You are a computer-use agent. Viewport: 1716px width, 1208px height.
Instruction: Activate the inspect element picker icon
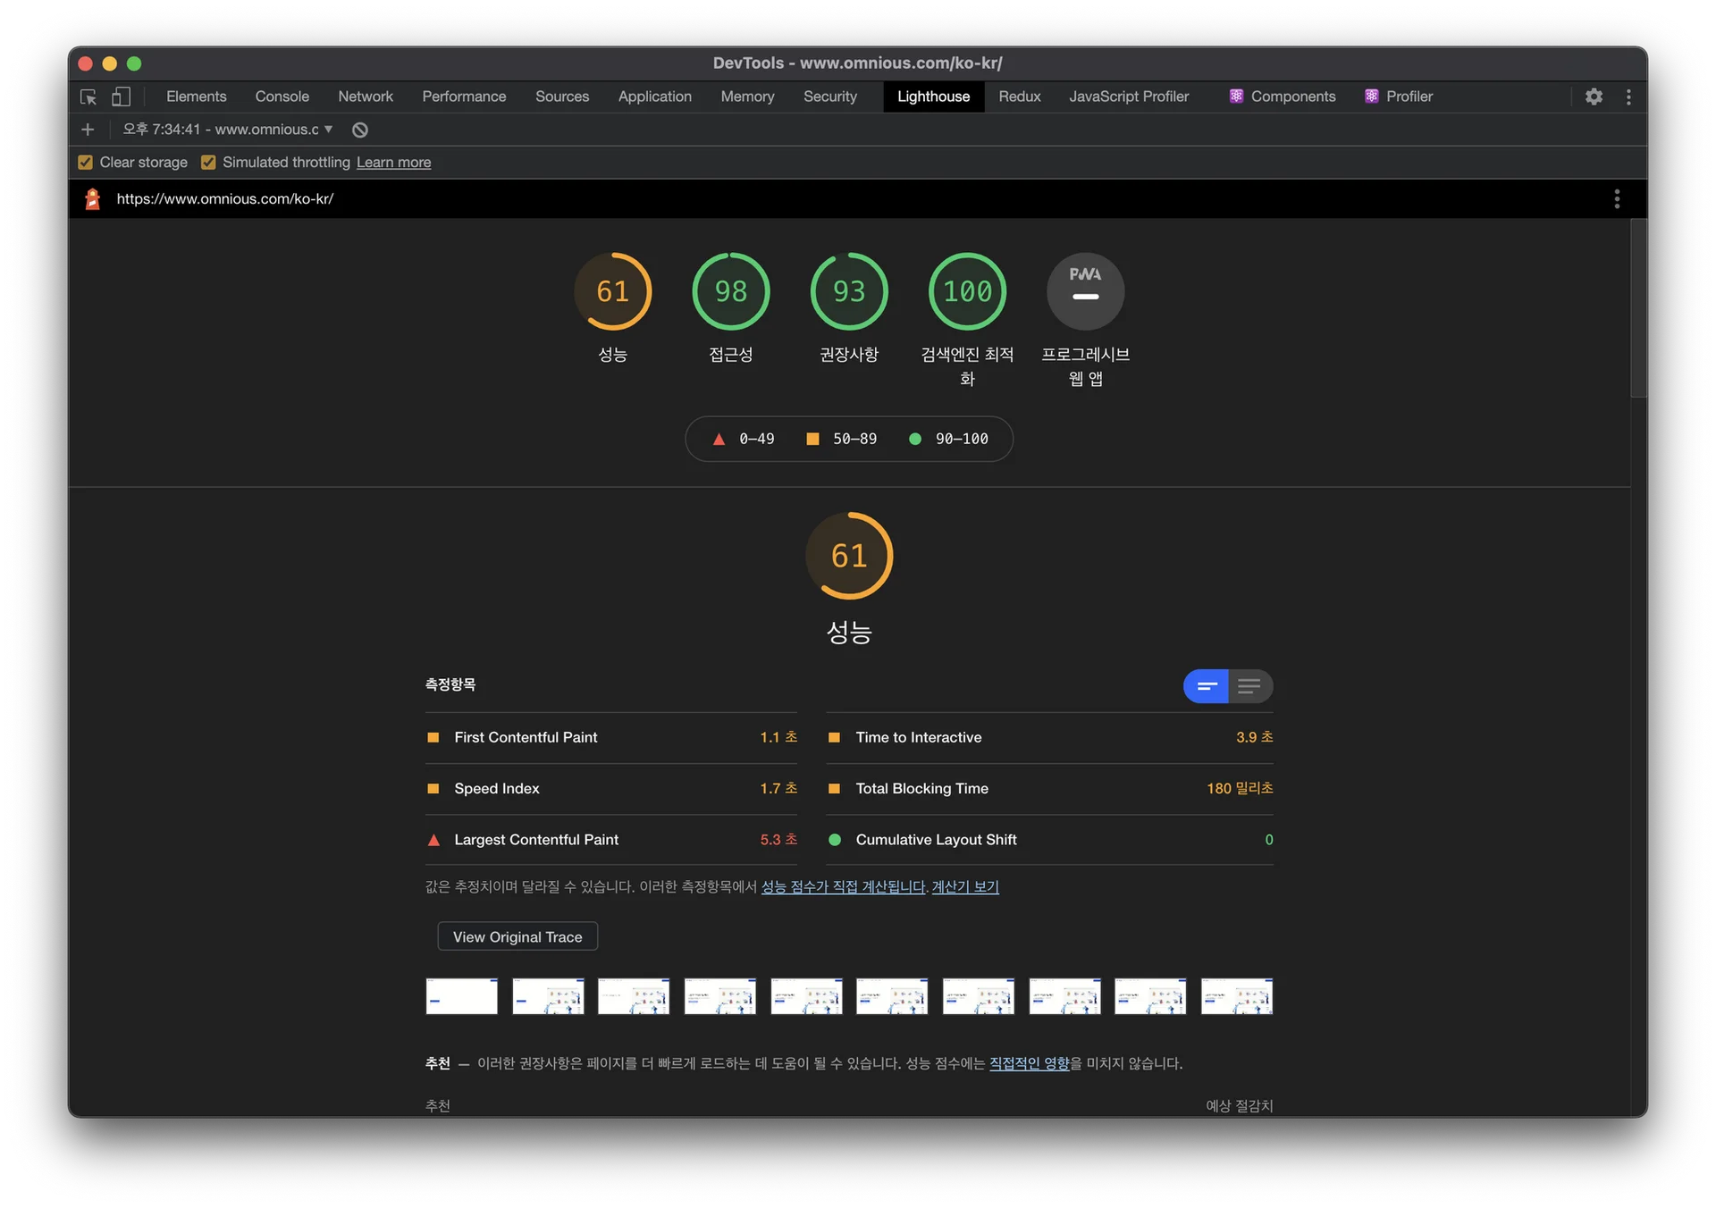88,96
